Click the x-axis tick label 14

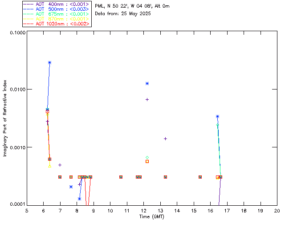[x=177, y=211]
